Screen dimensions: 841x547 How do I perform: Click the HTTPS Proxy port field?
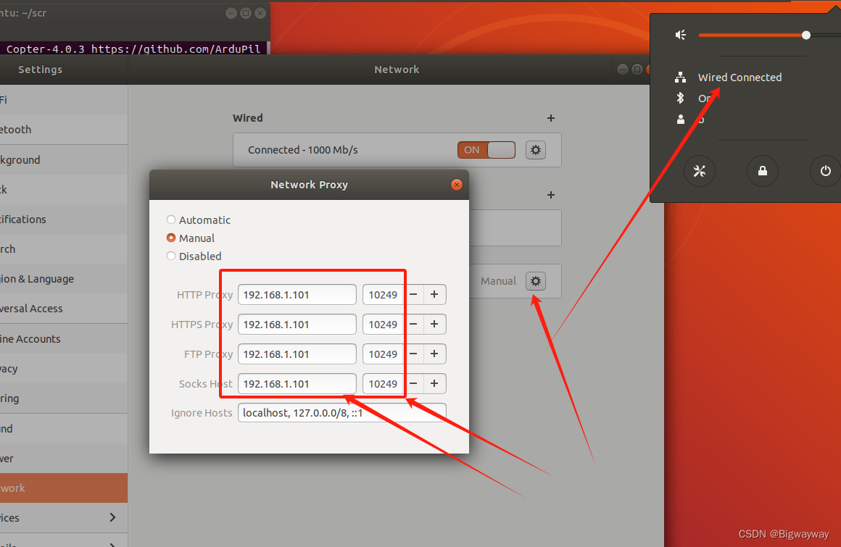(x=383, y=324)
